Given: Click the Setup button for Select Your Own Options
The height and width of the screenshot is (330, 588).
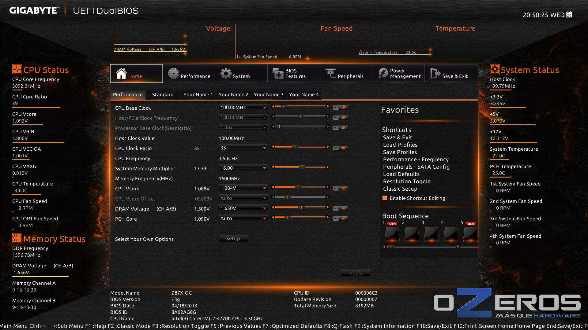Looking at the screenshot, I should coord(233,238).
